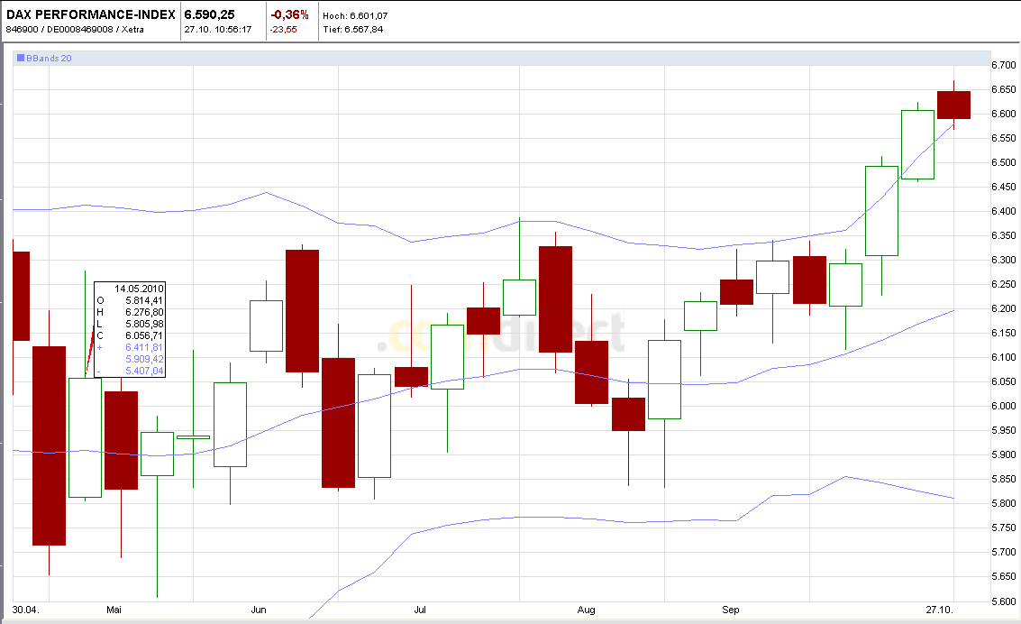The width and height of the screenshot is (1021, 624).
Task: Click the Mai label on time axis
Action: coord(114,610)
